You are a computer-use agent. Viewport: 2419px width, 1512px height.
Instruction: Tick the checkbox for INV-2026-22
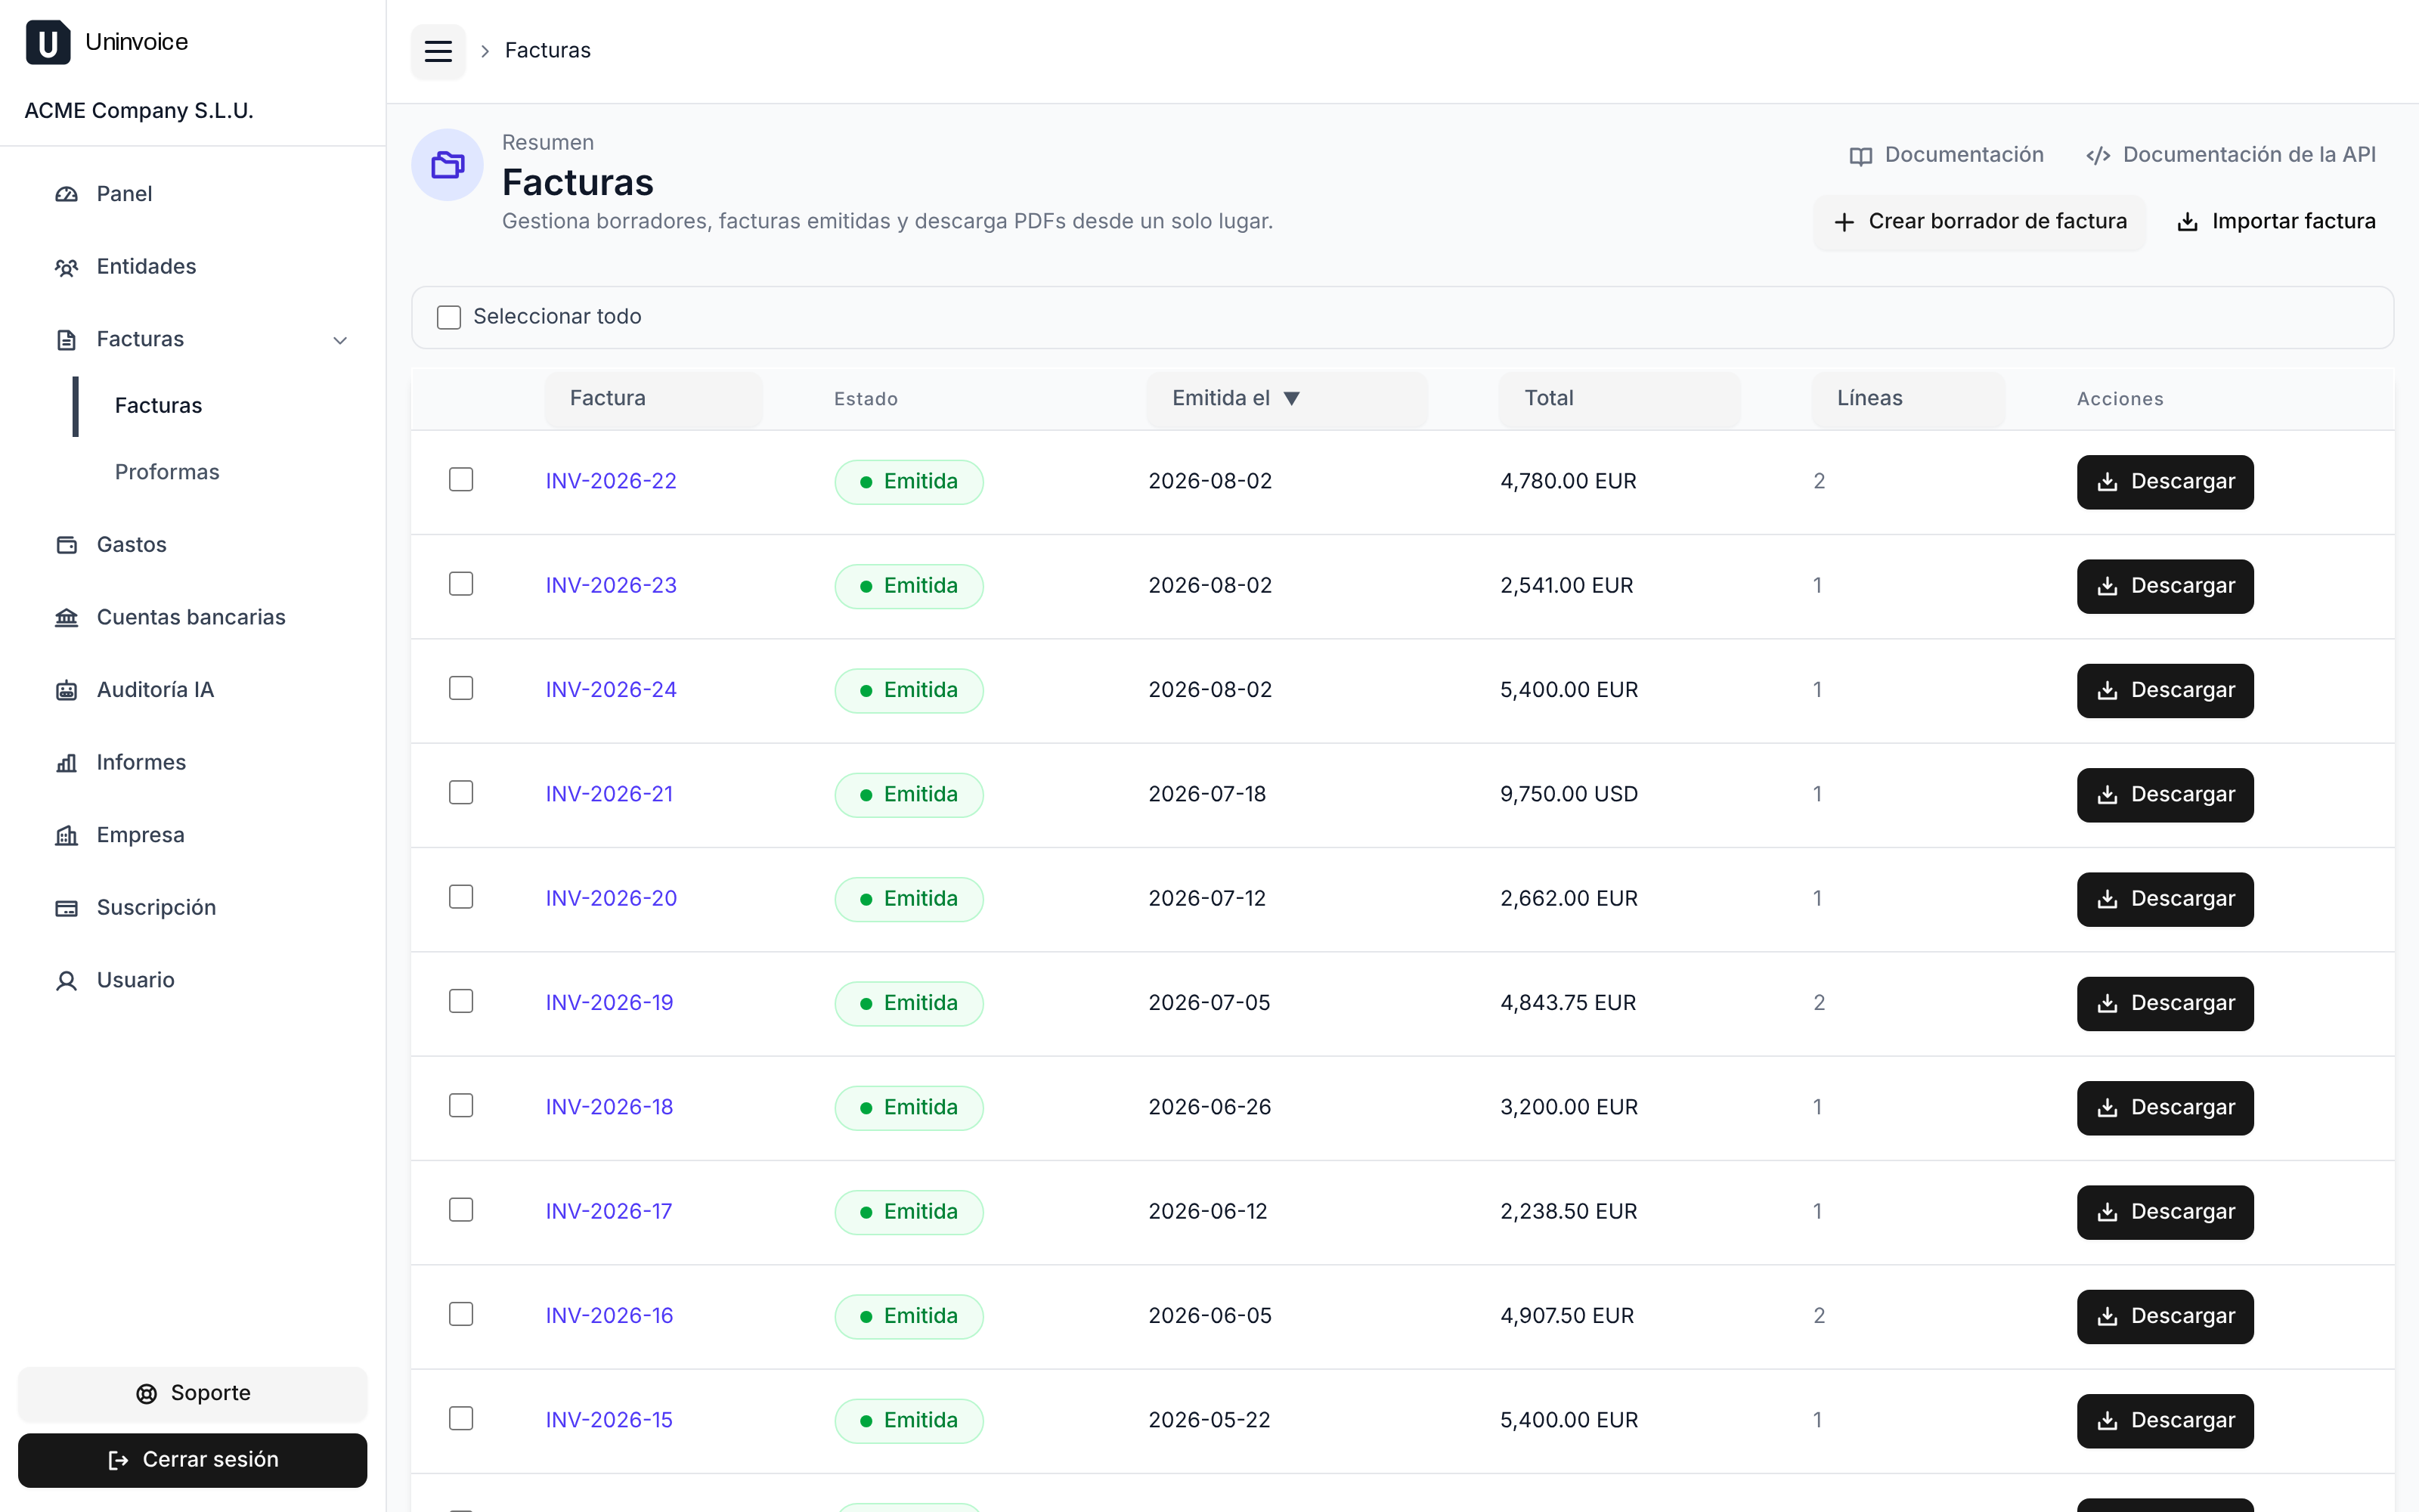coord(461,480)
